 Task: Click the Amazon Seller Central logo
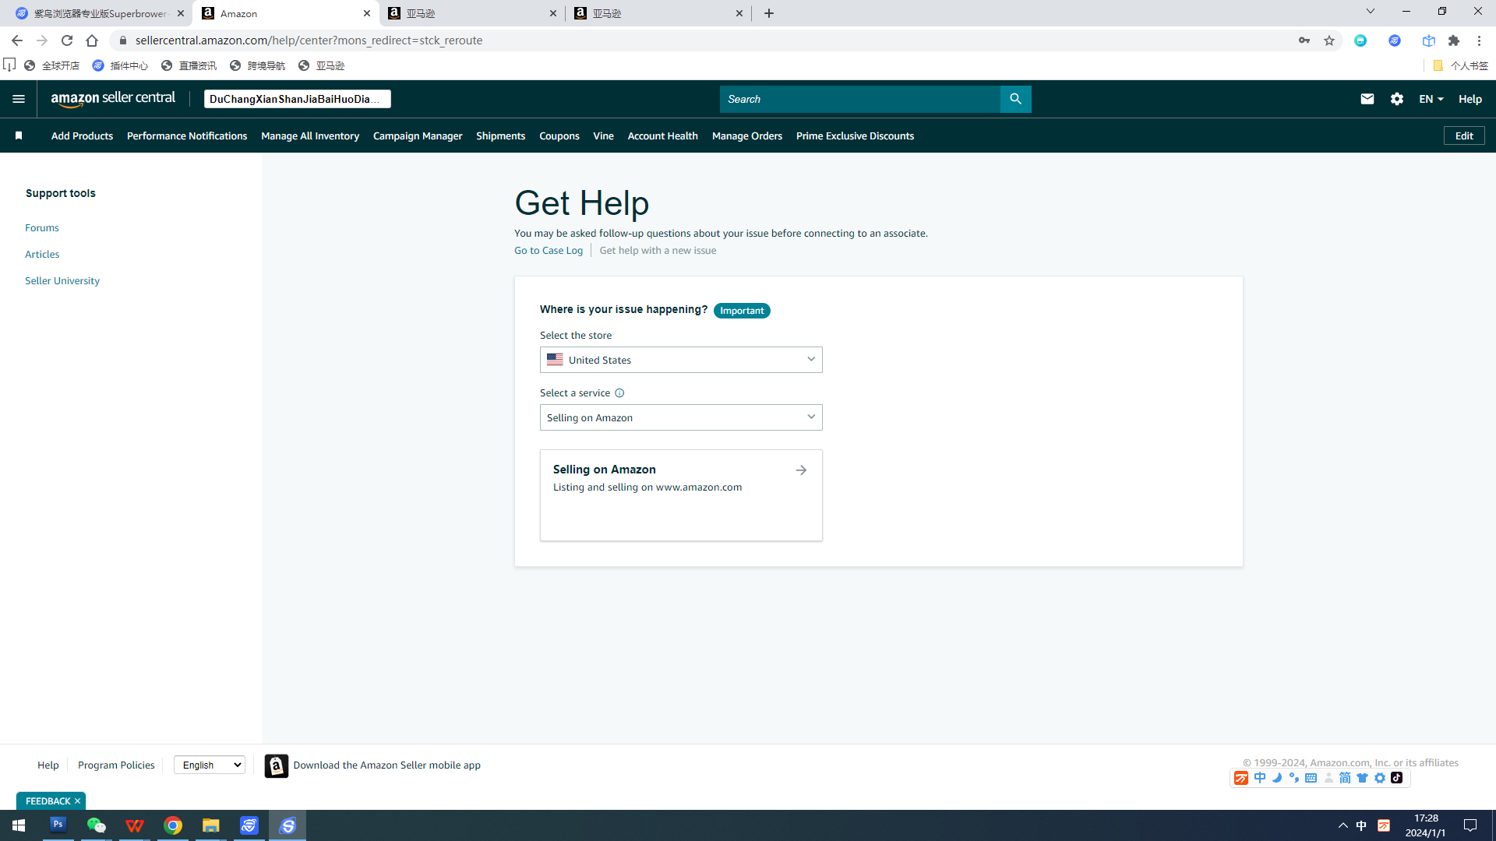click(x=113, y=99)
